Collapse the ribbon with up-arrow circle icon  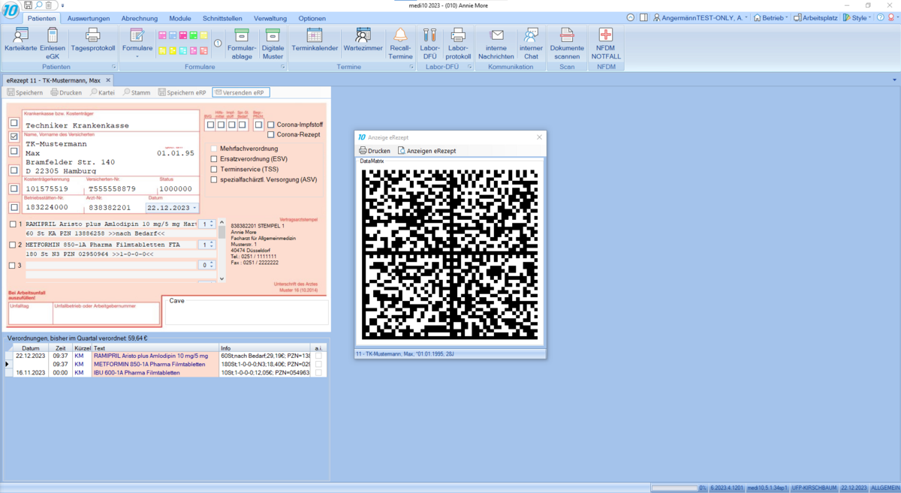631,17
